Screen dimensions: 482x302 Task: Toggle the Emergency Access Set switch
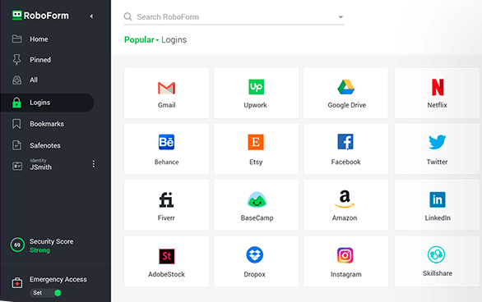click(46, 293)
